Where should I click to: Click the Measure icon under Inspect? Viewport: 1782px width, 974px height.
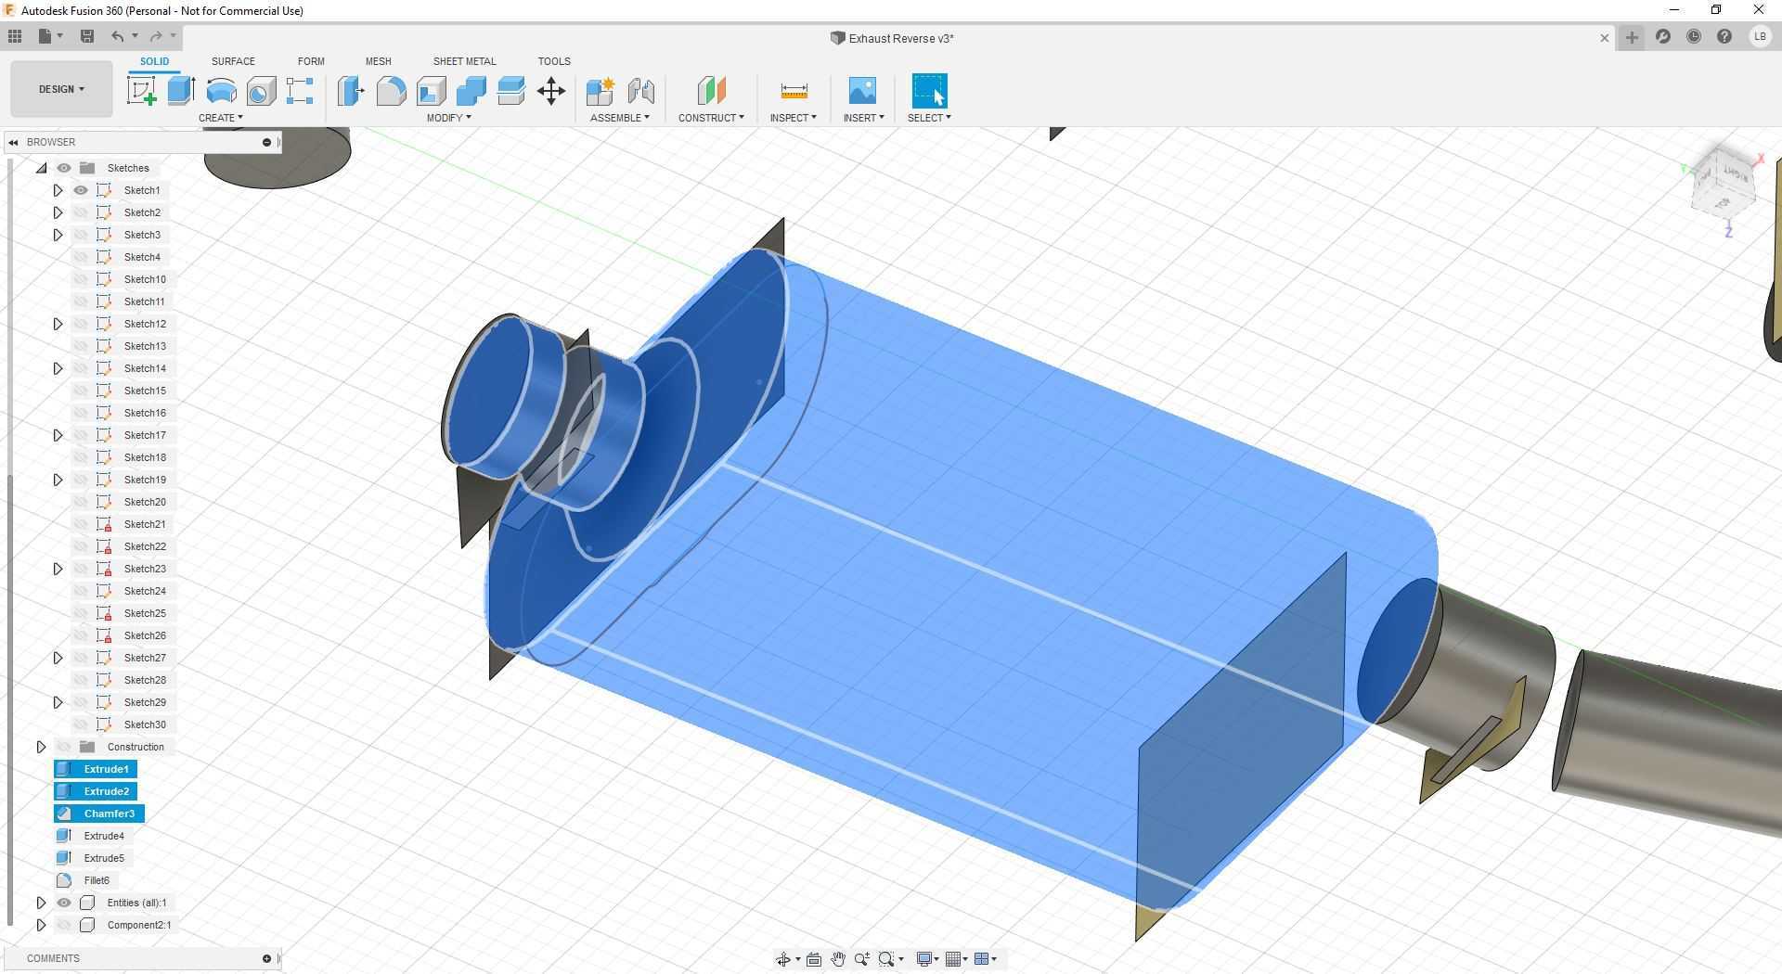(x=794, y=91)
